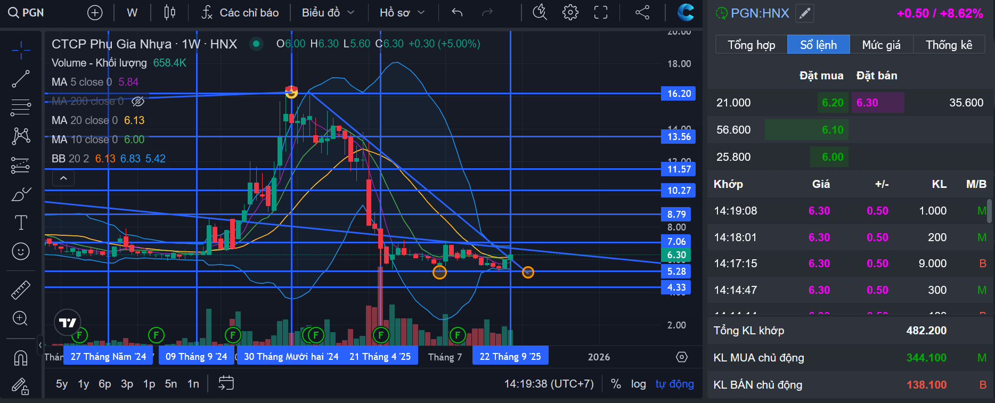
Task: Redo the chart action
Action: tap(487, 12)
